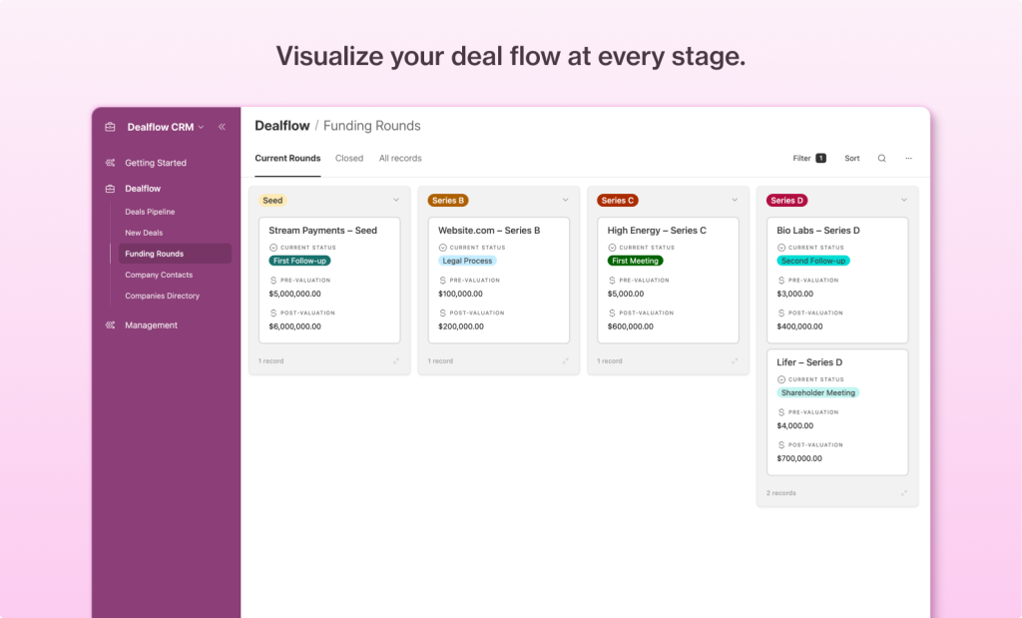Open the Filter button
The height and width of the screenshot is (618, 1022).
[808, 158]
